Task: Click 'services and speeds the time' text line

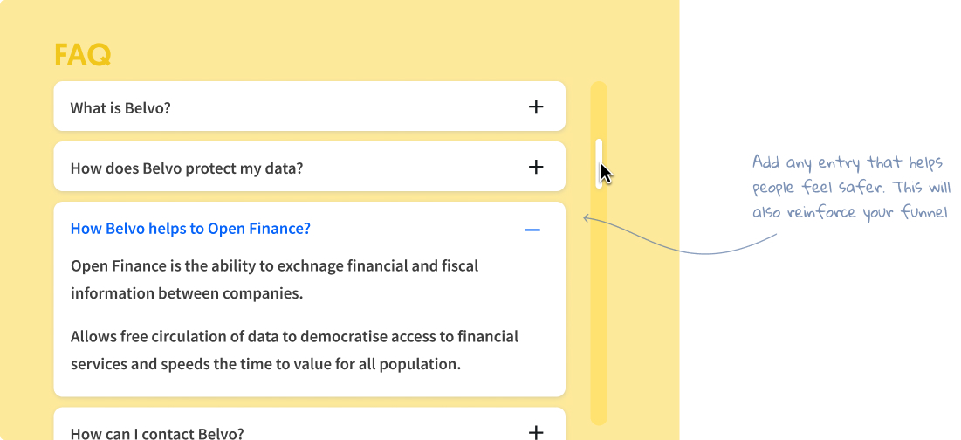Action: [x=265, y=364]
